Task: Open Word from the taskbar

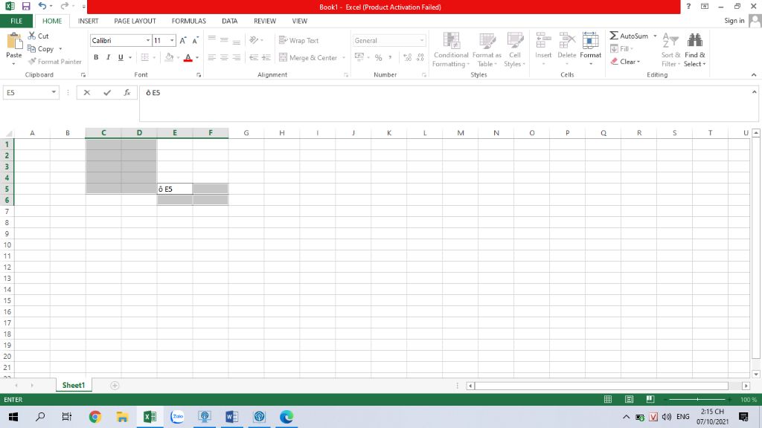Action: pos(232,416)
